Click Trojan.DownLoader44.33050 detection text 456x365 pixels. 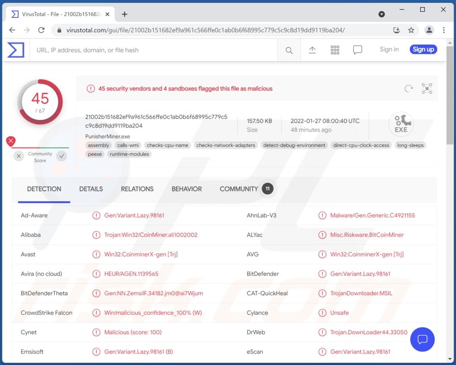click(x=368, y=332)
